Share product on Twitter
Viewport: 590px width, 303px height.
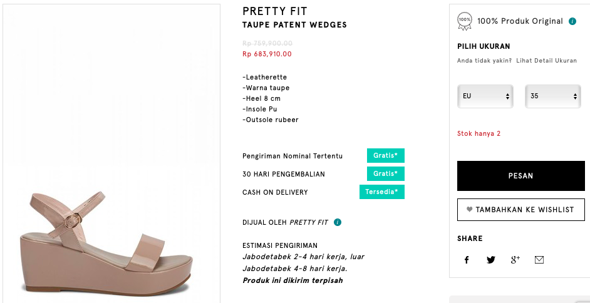coord(491,260)
